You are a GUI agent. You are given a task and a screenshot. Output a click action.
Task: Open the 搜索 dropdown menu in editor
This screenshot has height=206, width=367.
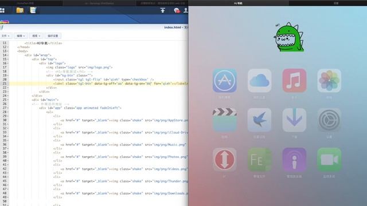(x=36, y=35)
